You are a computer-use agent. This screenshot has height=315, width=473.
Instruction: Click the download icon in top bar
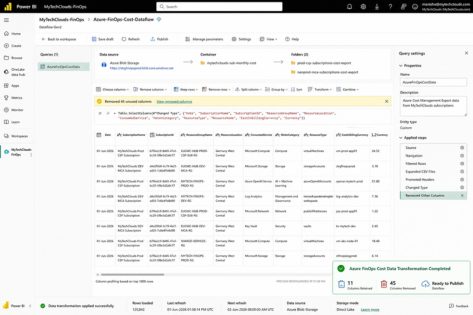(x=377, y=7)
